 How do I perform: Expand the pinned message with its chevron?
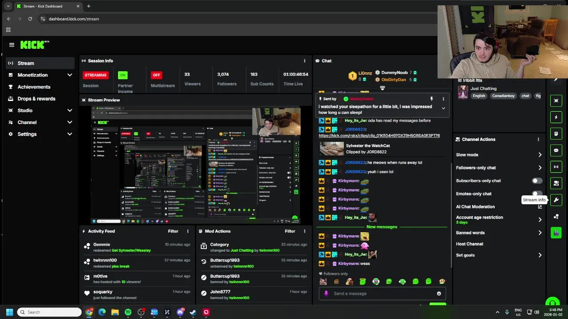[x=443, y=109]
